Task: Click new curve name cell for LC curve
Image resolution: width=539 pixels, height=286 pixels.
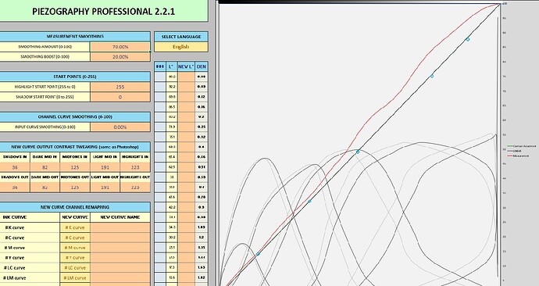Action: click(120, 267)
